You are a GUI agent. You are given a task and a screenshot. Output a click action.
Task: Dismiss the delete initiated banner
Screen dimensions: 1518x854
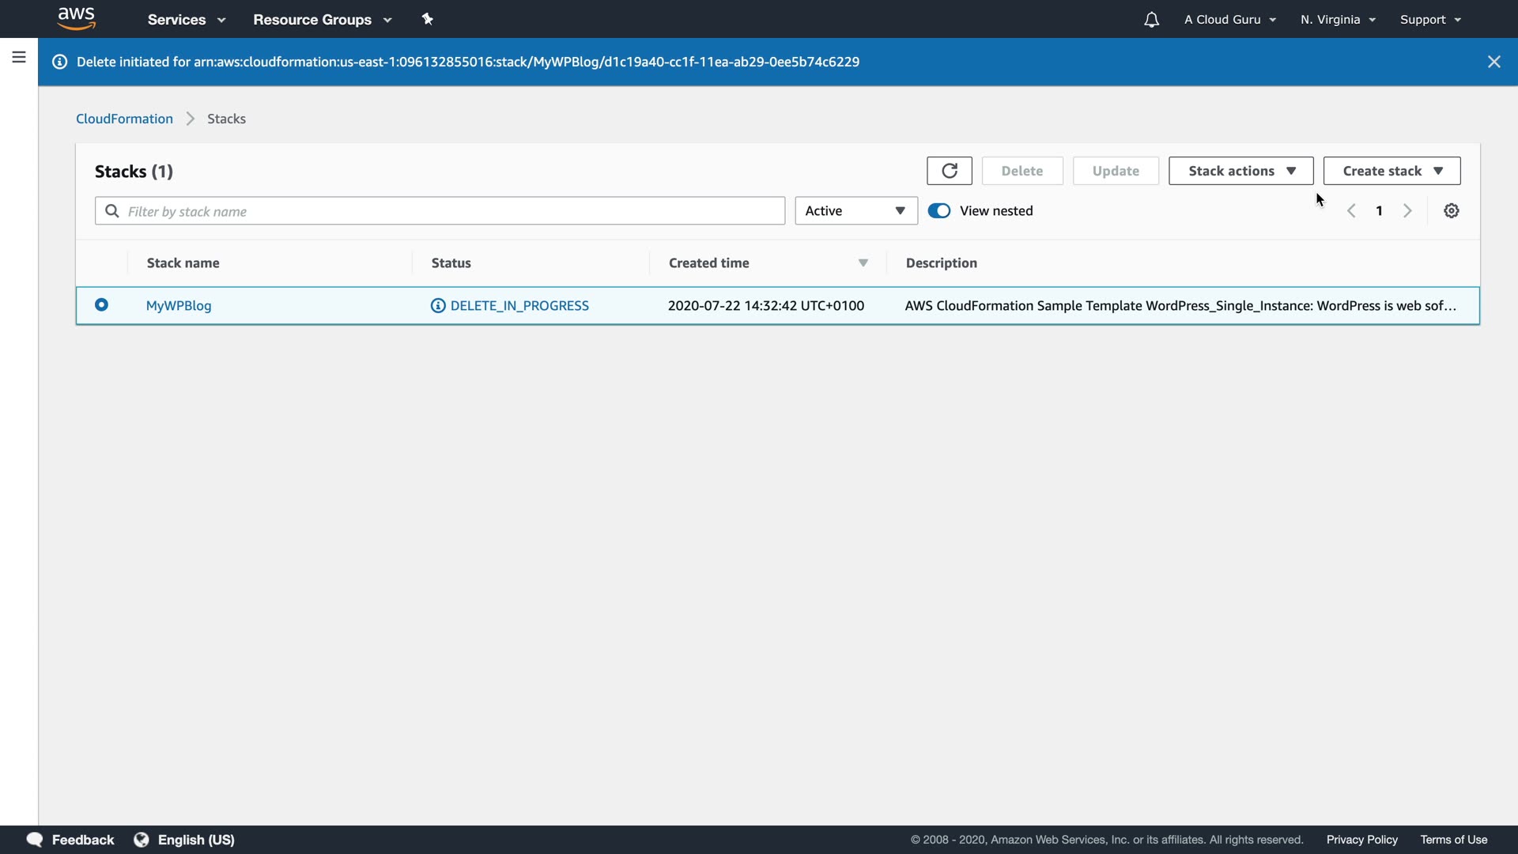1493,62
